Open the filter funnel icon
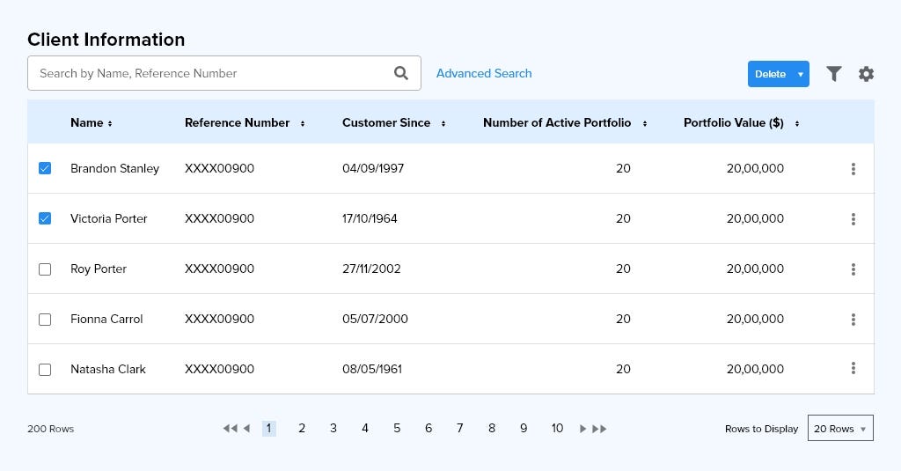This screenshot has width=901, height=471. coord(834,74)
